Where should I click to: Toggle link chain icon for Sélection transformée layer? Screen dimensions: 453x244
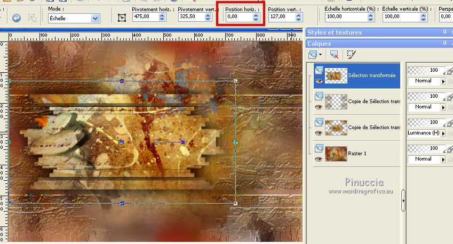click(450, 71)
